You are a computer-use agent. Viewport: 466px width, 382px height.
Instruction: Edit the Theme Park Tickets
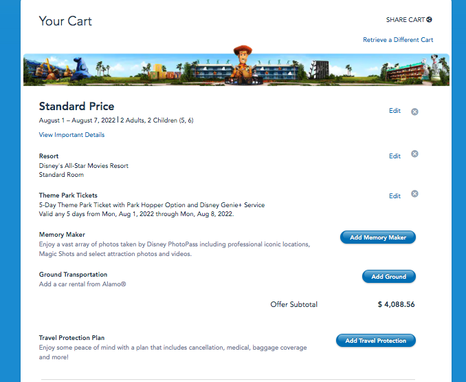[395, 196]
